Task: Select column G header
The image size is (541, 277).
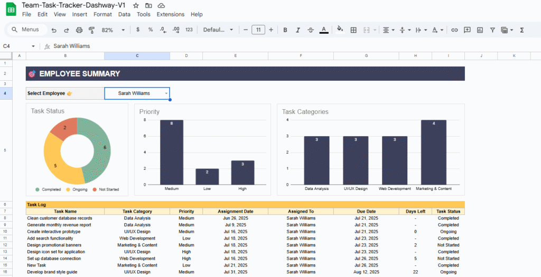Action: [x=366, y=56]
